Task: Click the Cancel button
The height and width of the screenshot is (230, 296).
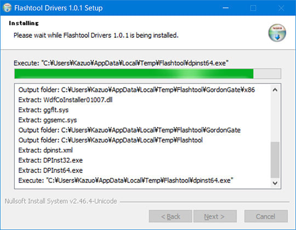Action: click(x=266, y=216)
